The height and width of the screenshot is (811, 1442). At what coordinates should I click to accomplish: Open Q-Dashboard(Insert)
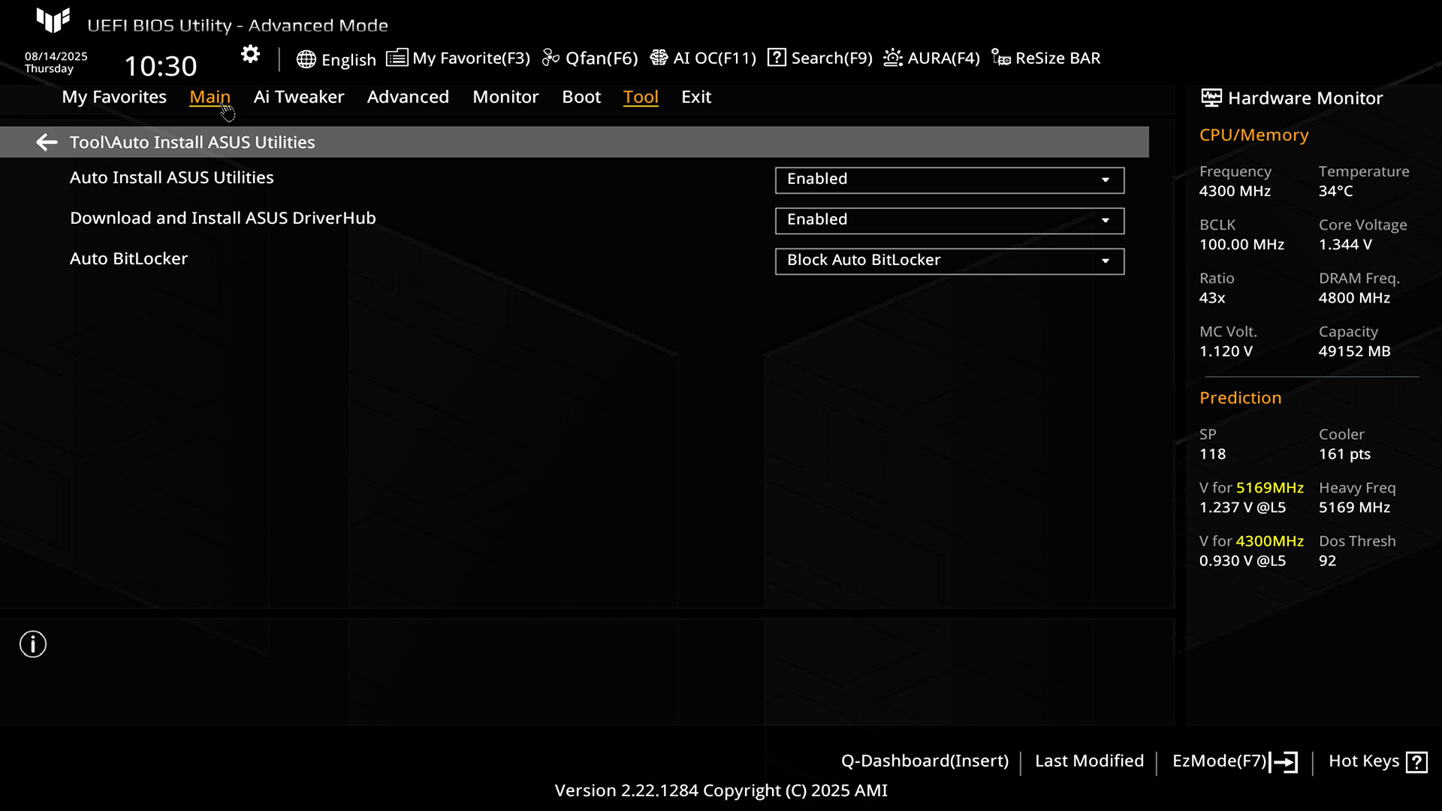[x=925, y=761]
